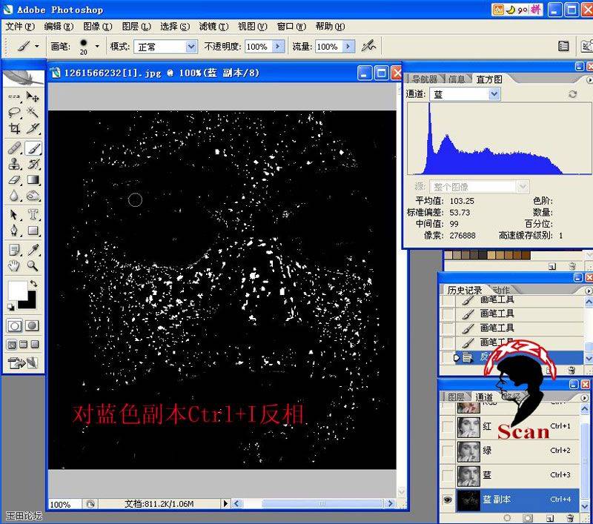
Task: Select the Eraser tool
Action: 14,179
